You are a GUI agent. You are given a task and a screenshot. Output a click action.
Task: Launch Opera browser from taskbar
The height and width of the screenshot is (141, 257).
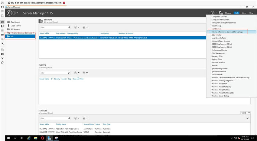click(42, 138)
